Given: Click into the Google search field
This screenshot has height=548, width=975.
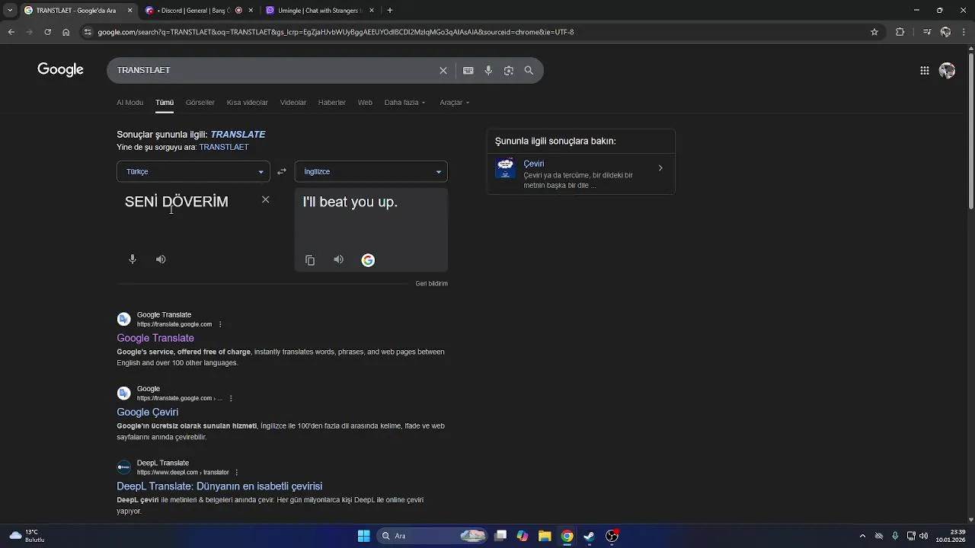Looking at the screenshot, I should (274, 70).
